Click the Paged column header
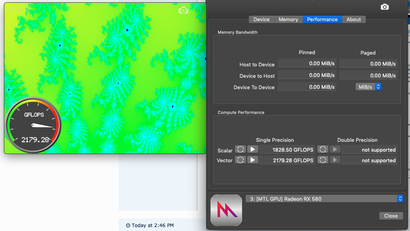Screen dimensions: 410x231 coord(368,53)
